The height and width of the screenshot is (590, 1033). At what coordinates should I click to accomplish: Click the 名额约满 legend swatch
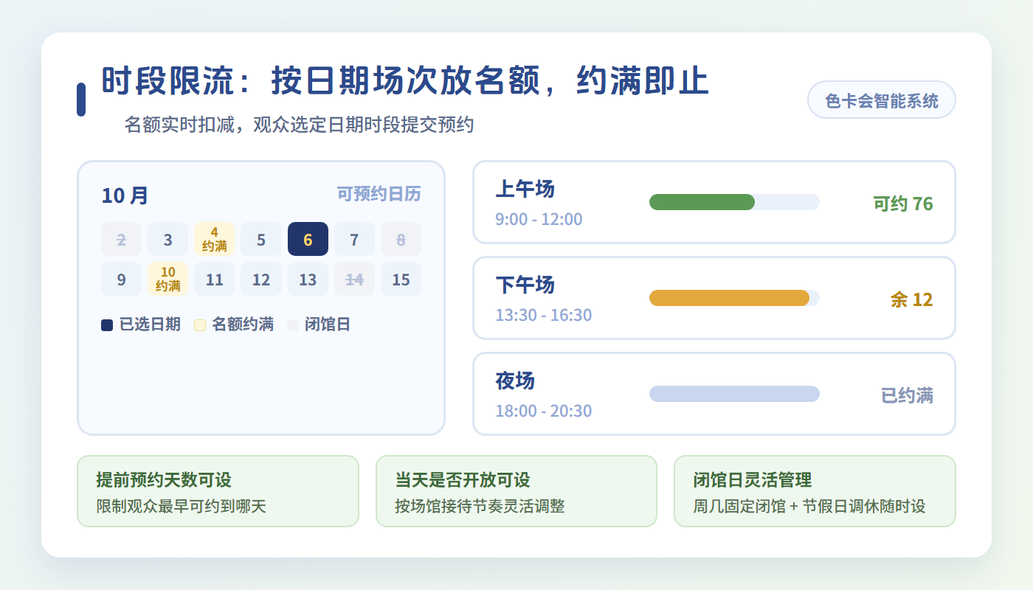point(200,324)
